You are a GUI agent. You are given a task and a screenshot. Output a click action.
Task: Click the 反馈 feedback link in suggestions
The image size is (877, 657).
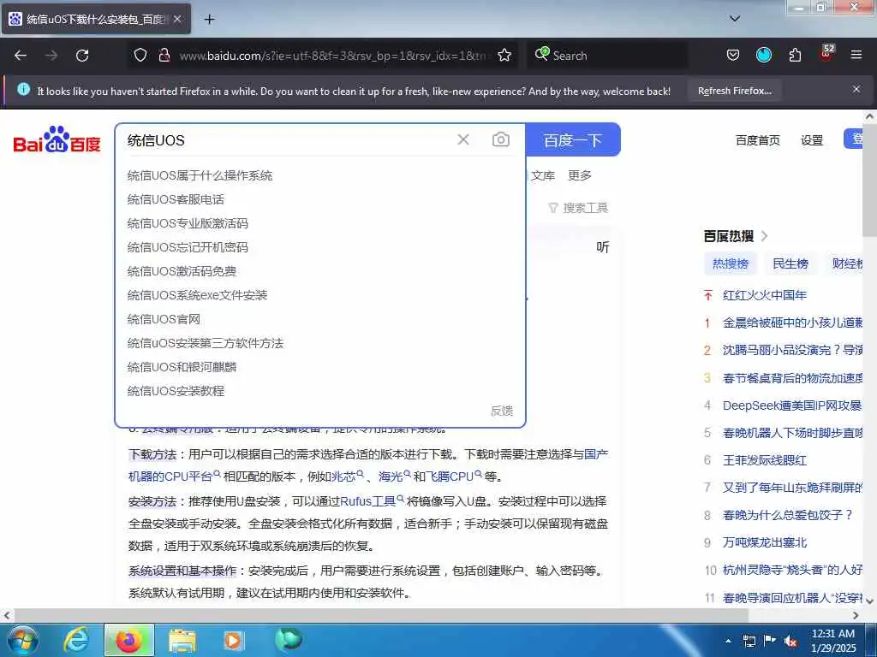tap(502, 411)
